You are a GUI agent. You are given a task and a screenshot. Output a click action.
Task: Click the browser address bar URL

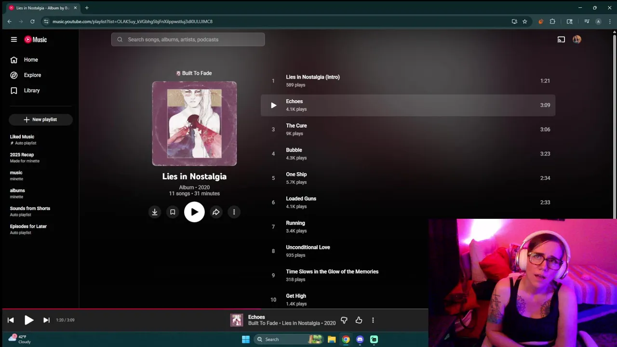pos(133,21)
